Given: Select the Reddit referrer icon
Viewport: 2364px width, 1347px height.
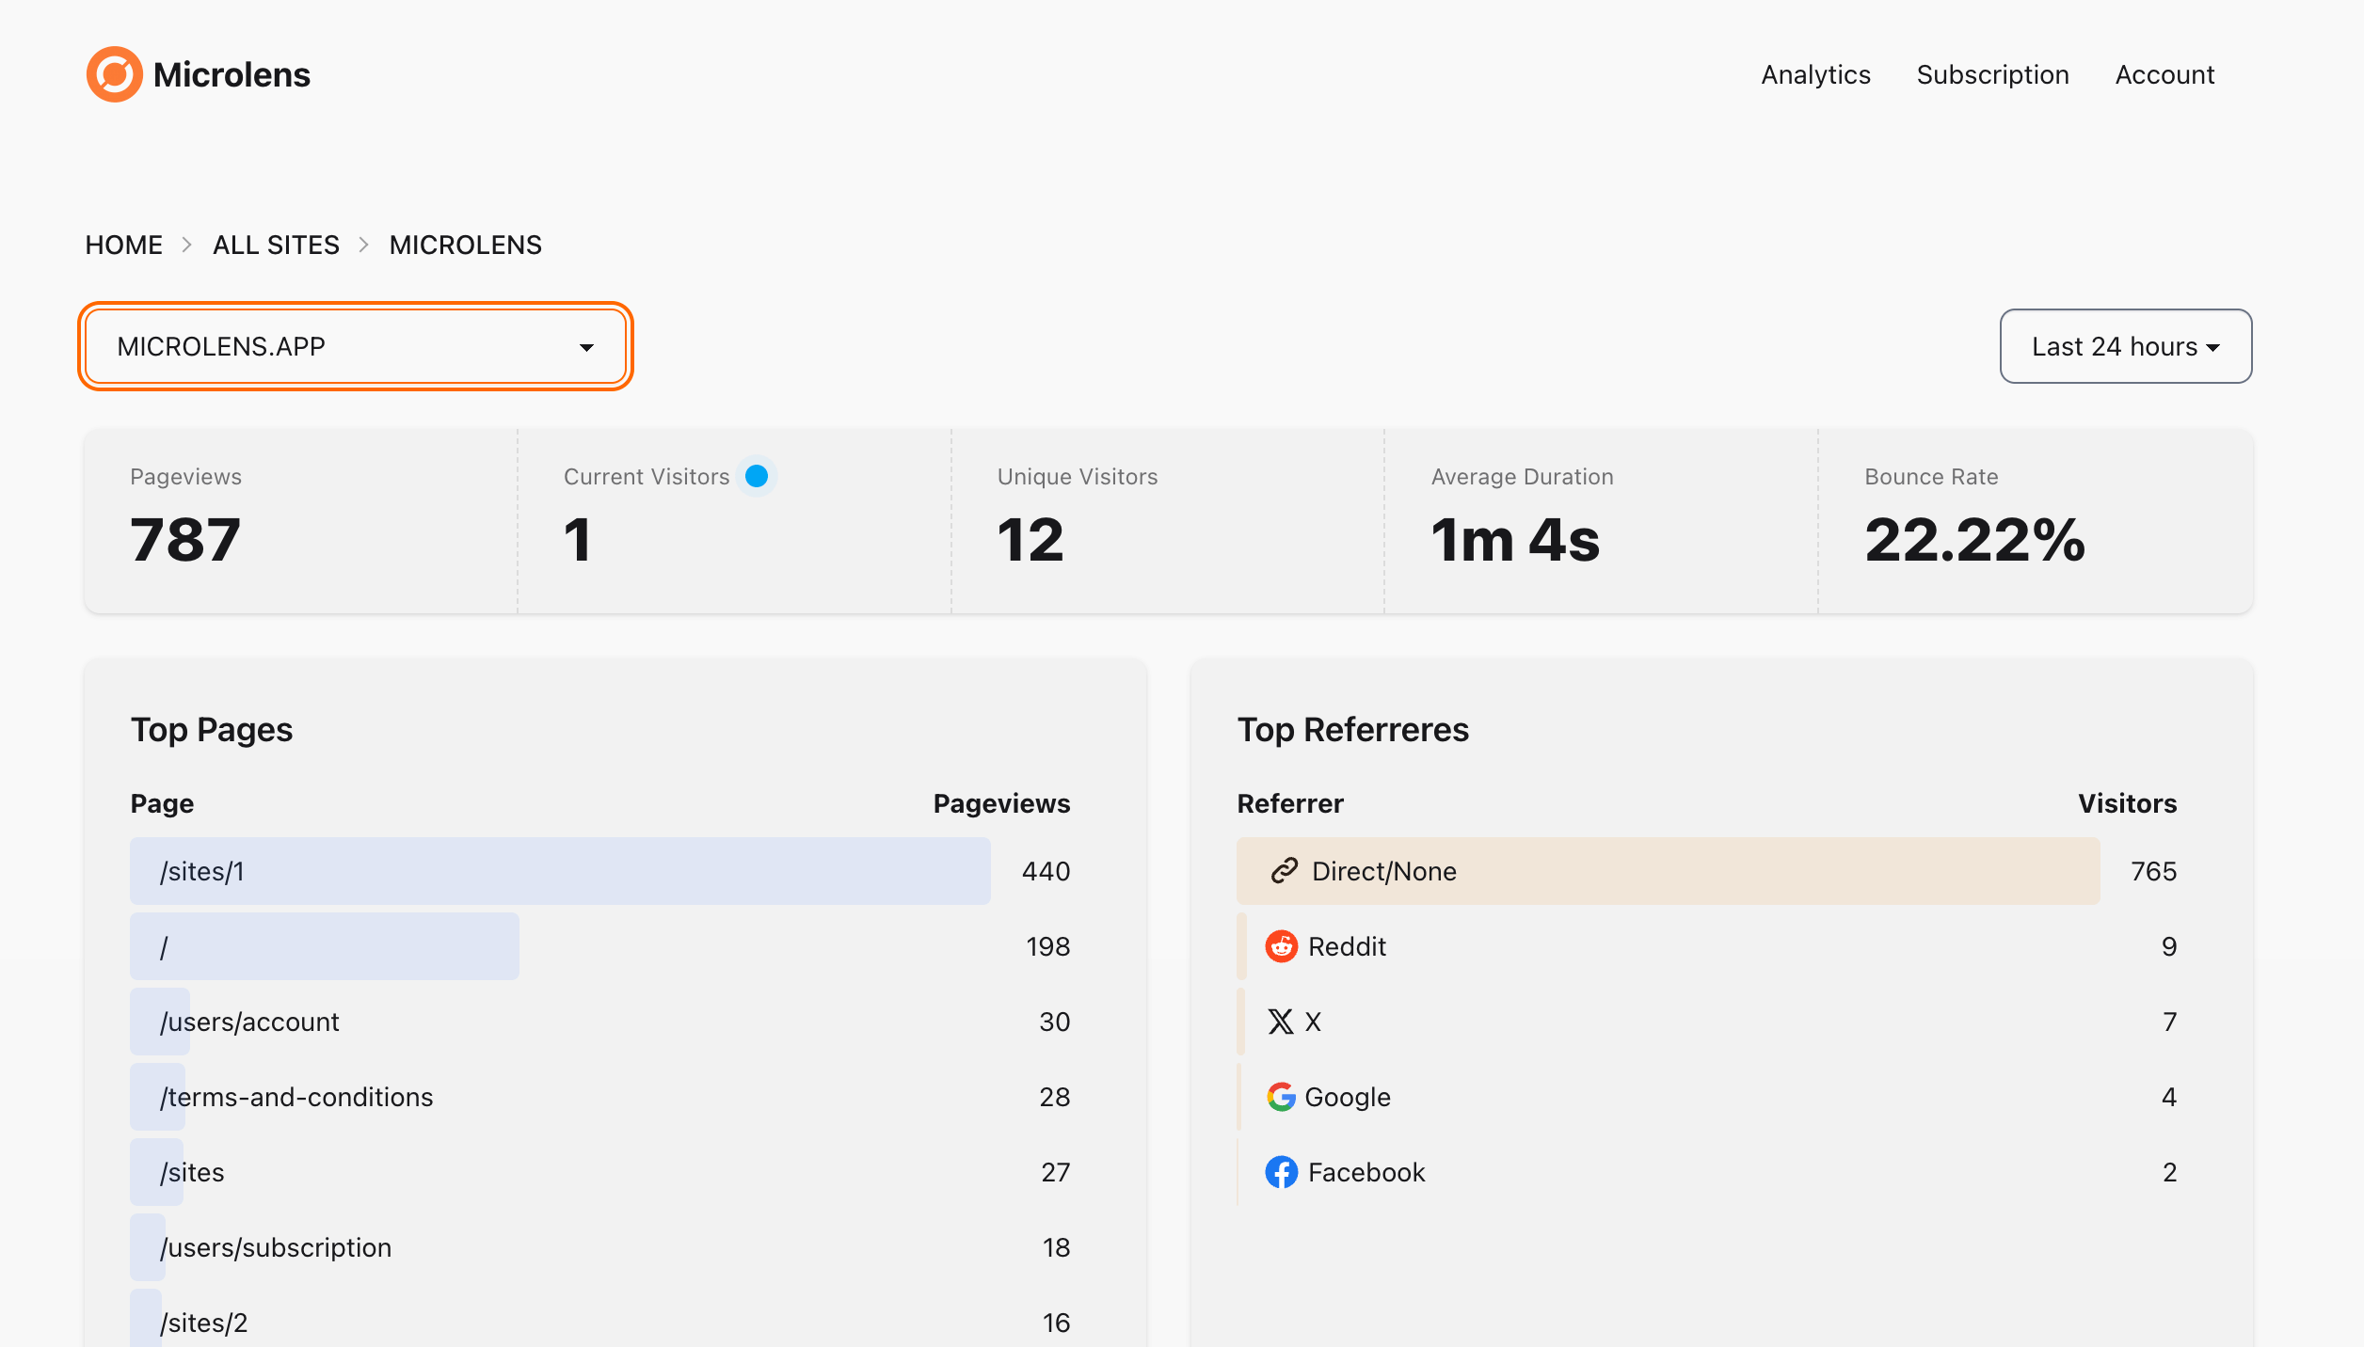Looking at the screenshot, I should 1282,946.
